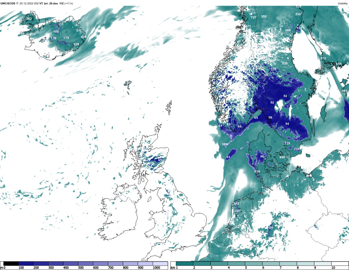Click the map value '408' east of Iceland
The height and width of the screenshot is (270, 349).
(x=83, y=37)
